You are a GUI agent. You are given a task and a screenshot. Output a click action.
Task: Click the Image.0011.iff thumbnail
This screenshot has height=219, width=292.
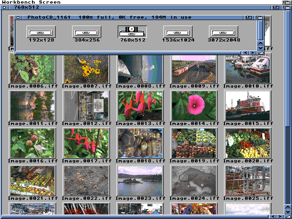pyautogui.click(x=32, y=105)
